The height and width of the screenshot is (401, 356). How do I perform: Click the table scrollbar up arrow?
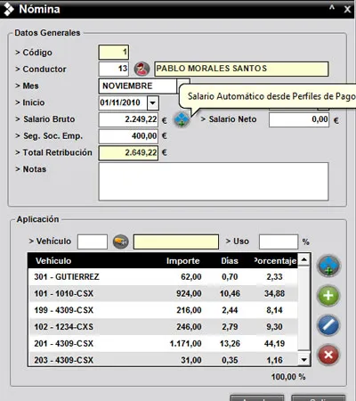(x=303, y=260)
